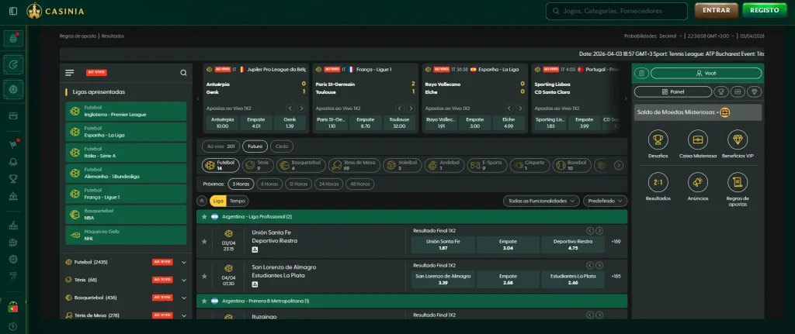Select the 6 Horas time filter
The height and width of the screenshot is (334, 795).
click(269, 184)
